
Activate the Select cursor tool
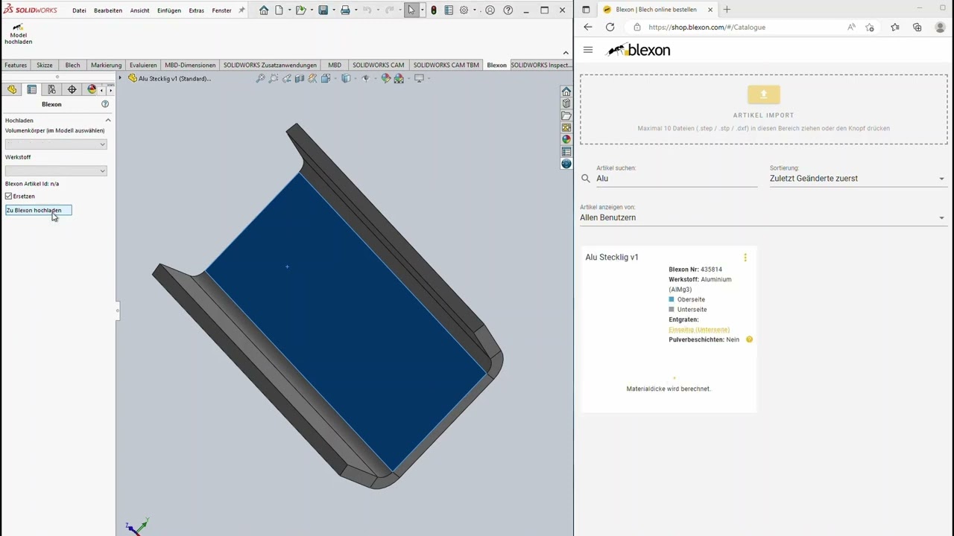click(x=411, y=10)
